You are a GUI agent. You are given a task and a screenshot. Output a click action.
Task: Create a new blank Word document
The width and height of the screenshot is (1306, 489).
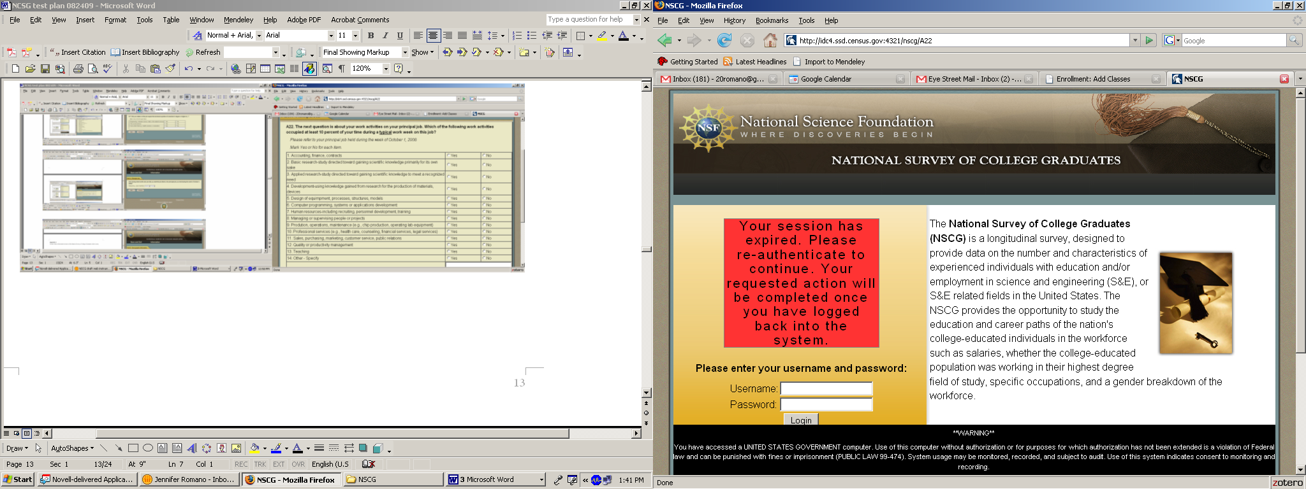(x=15, y=69)
